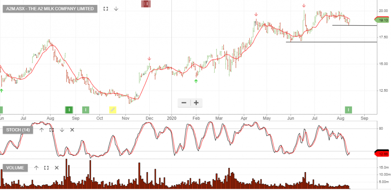This screenshot has height=190, width=391.
Task: Select the lower horizontal support line near 17.00
Action: (x=331, y=42)
